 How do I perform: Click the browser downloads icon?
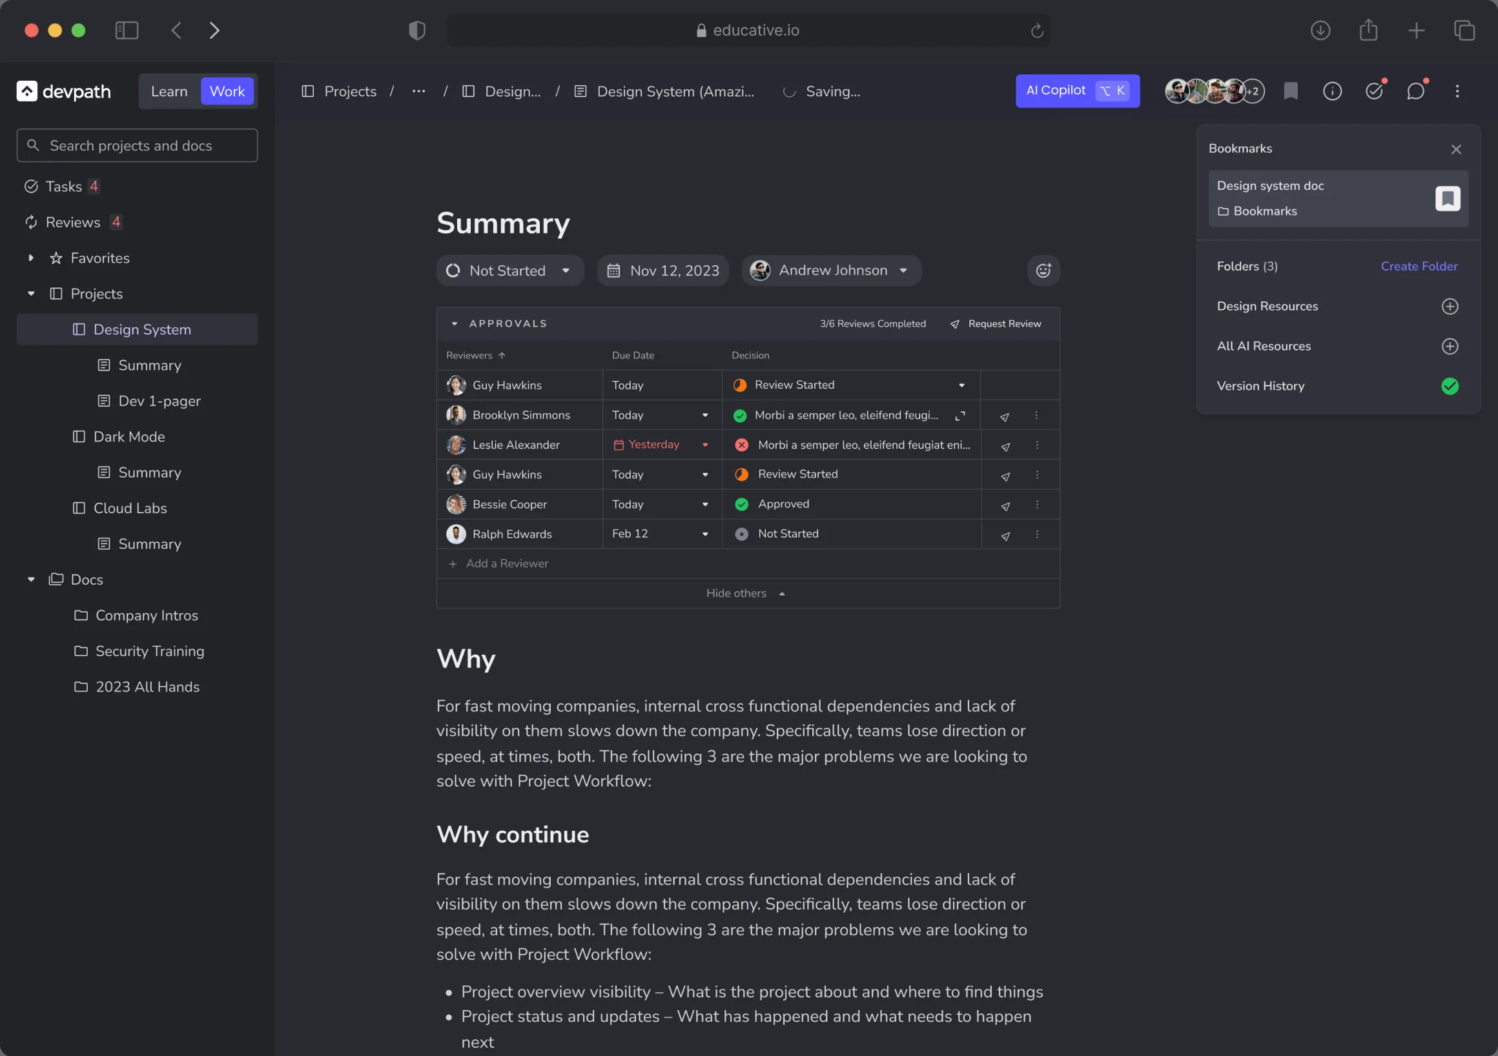pos(1320,30)
